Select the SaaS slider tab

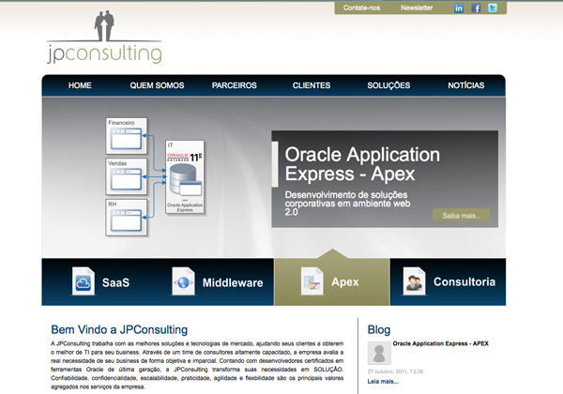click(99, 282)
